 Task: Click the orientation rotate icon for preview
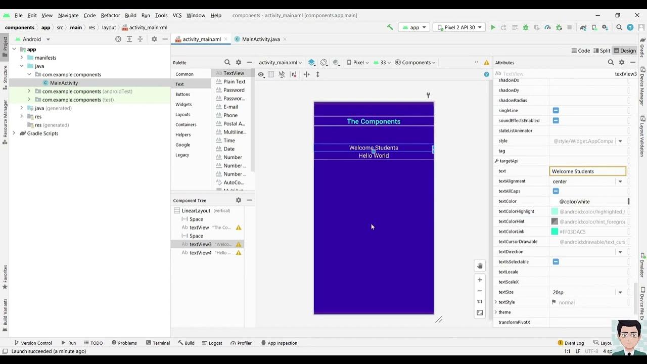tap(324, 62)
